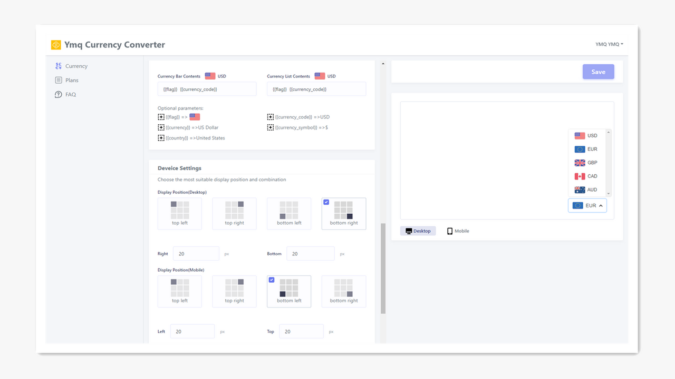Click the FAQ question mark icon
Viewport: 675px width, 379px height.
pos(59,94)
